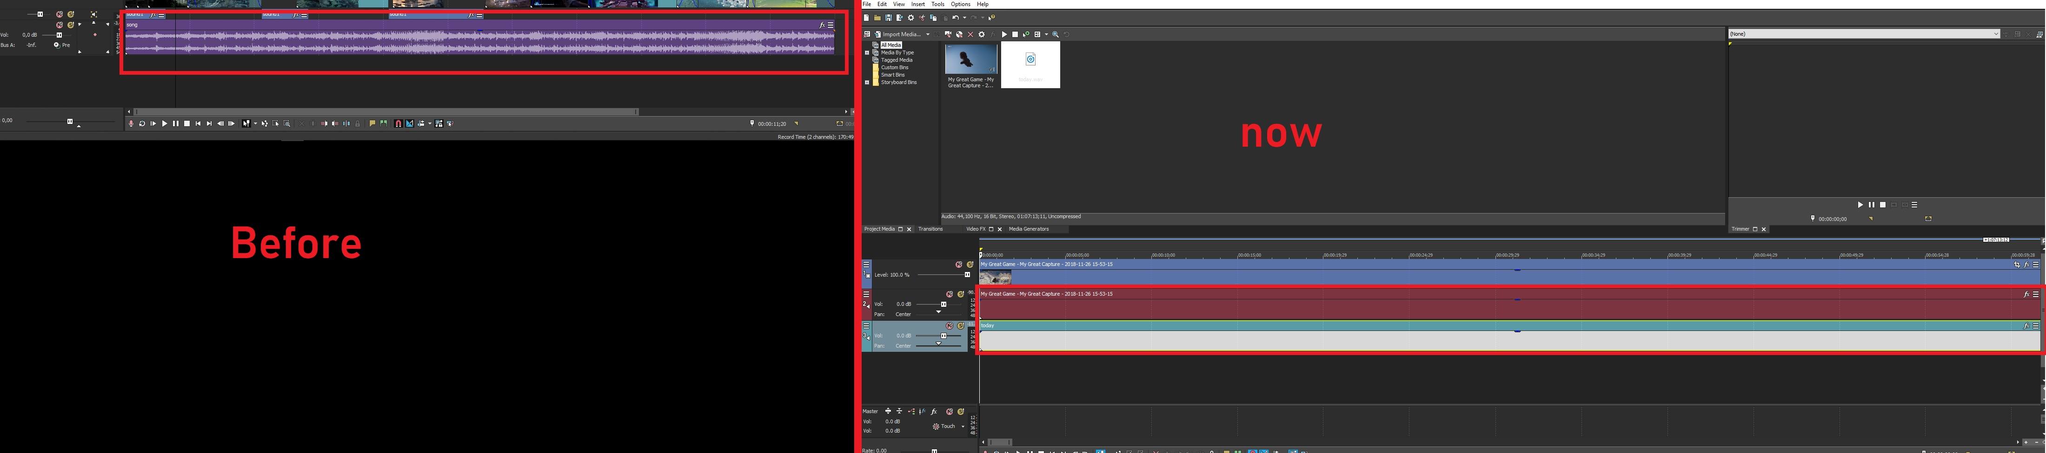Click the Undo arrow icon
Screen dimensions: 2046x453
(x=956, y=18)
